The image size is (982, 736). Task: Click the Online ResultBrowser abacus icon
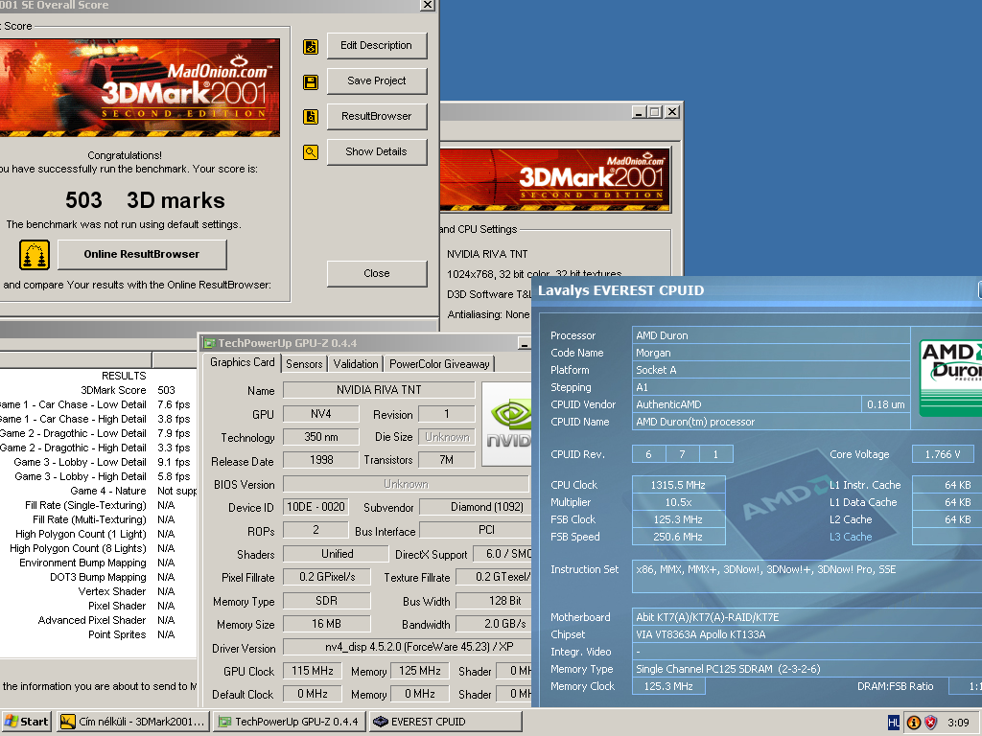pyautogui.click(x=35, y=255)
